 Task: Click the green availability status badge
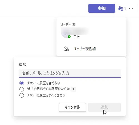[x=69, y=37]
